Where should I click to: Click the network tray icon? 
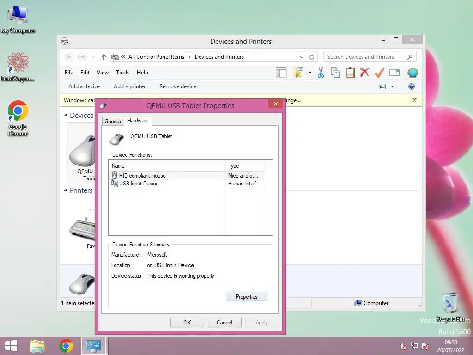(x=414, y=346)
